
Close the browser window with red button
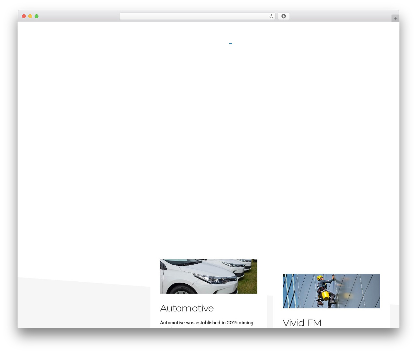tap(24, 16)
